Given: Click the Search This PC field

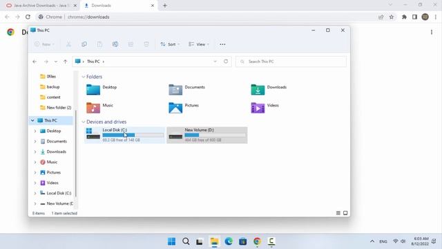Looking at the screenshot, I should 291,62.
